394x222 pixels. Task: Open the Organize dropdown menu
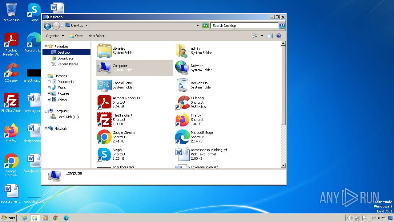point(55,36)
